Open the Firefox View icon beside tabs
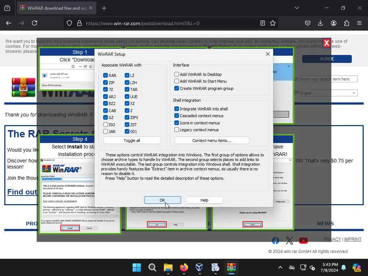 pyautogui.click(x=7, y=8)
